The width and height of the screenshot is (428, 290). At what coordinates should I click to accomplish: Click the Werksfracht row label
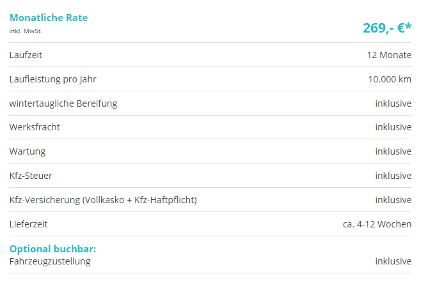35,127
